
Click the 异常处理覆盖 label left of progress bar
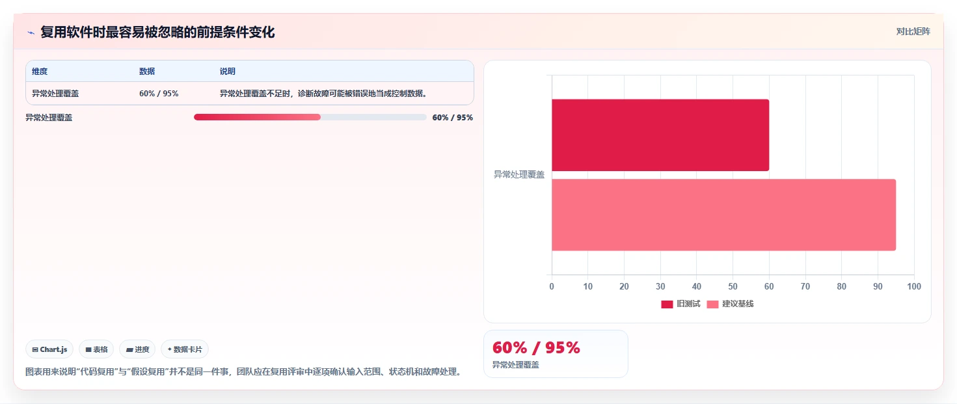[x=49, y=118]
